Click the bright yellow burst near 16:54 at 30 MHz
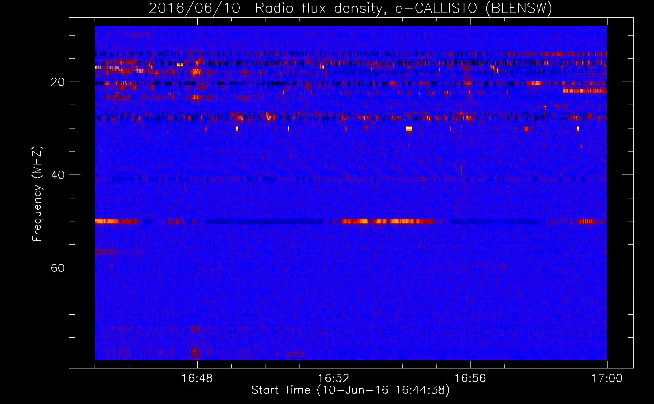Viewport: 654px width, 404px height. click(409, 129)
